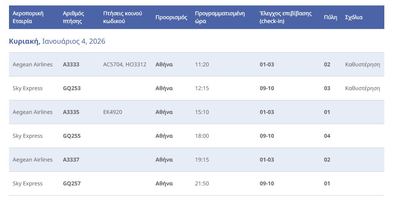Click the 'Σχόλια' column header
Image resolution: width=398 pixels, height=201 pixels.
coord(353,17)
